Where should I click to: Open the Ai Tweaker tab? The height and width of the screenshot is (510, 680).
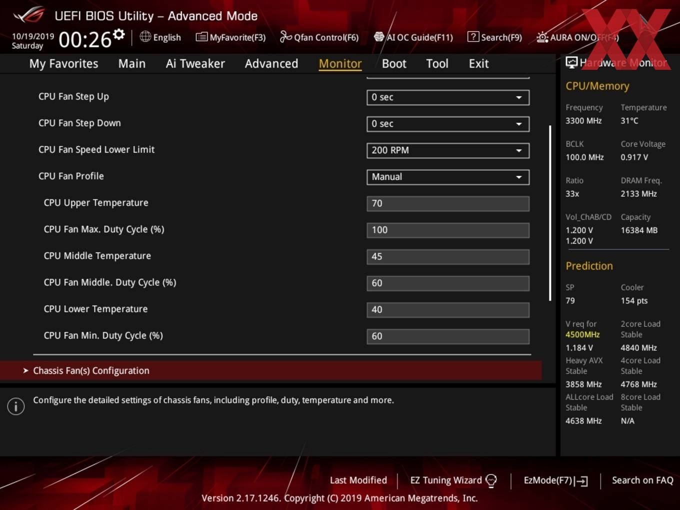pyautogui.click(x=195, y=63)
